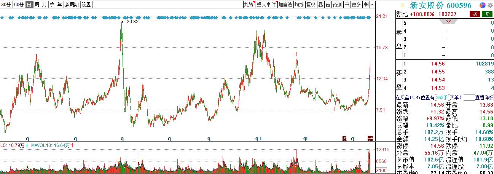
Task: Click the red 买 buy button
Action: [475, 14]
